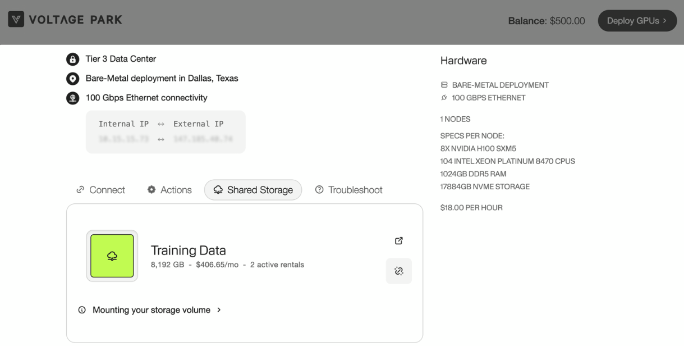Click the network icon beside 100 Gbps Ethernet connectivity
Viewport: 684px width, 346px height.
(x=73, y=98)
